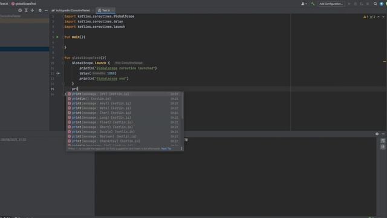387x218 pixels.
Task: Click the import kotlinx.coroutines.launch line
Action: tap(94, 27)
